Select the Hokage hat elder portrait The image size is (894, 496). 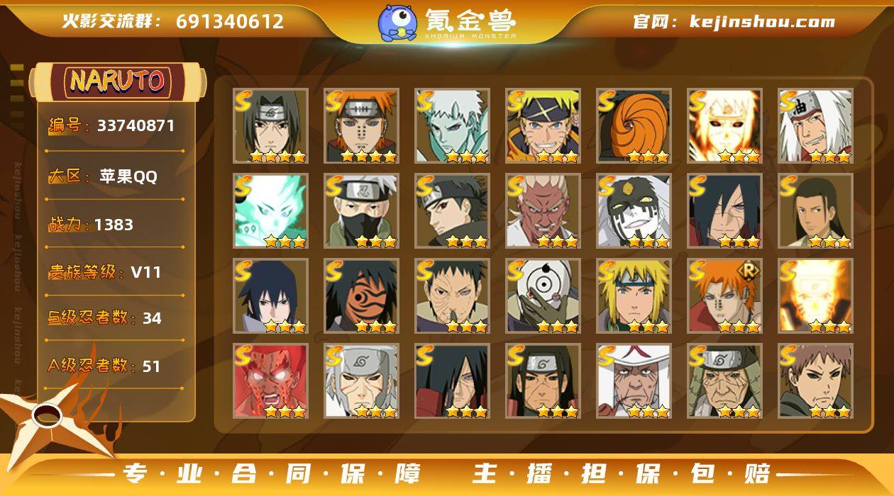click(634, 381)
